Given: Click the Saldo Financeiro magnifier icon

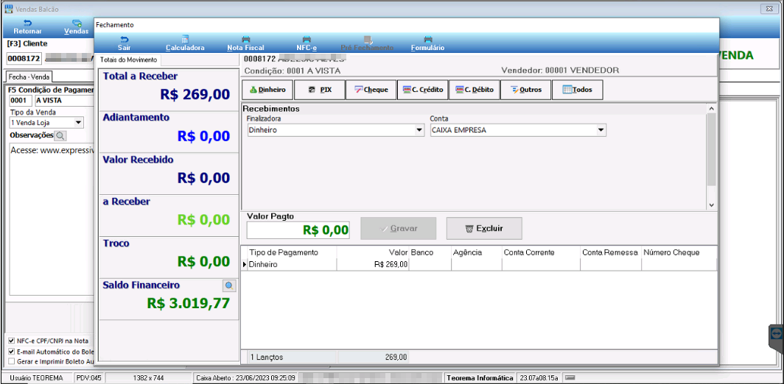Looking at the screenshot, I should click(229, 285).
